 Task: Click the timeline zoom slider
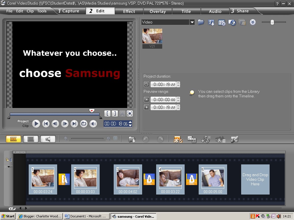(87, 139)
